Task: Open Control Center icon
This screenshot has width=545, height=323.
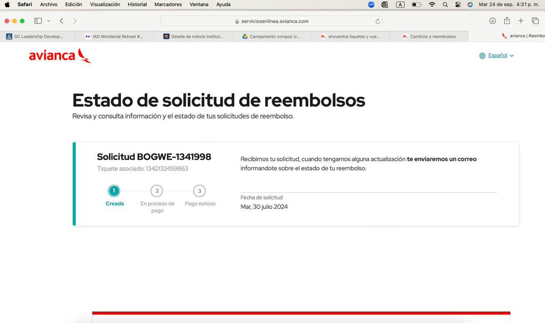Action: pos(457,5)
